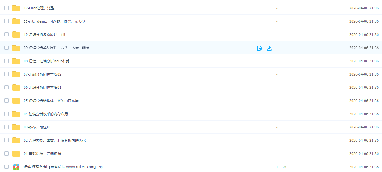This screenshot has height=172, width=382.
Task: Click folder icon of 07-汇编分析闭包本质02
Action: coord(16,74)
